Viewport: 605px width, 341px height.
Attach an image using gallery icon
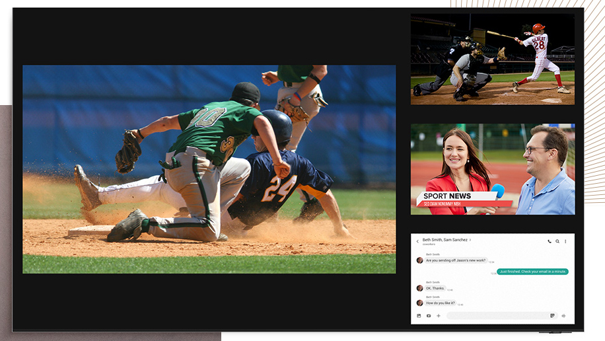coord(419,316)
